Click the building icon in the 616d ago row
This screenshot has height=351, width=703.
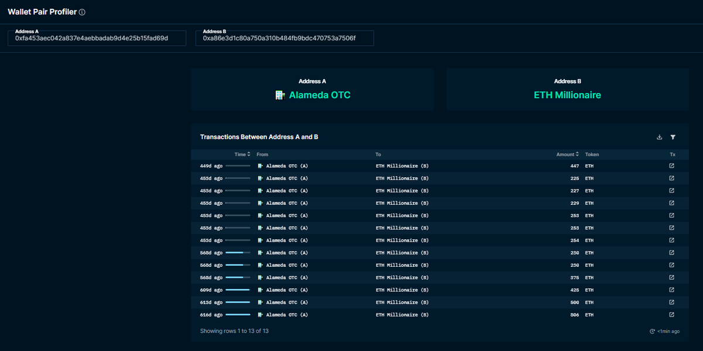pyautogui.click(x=261, y=315)
